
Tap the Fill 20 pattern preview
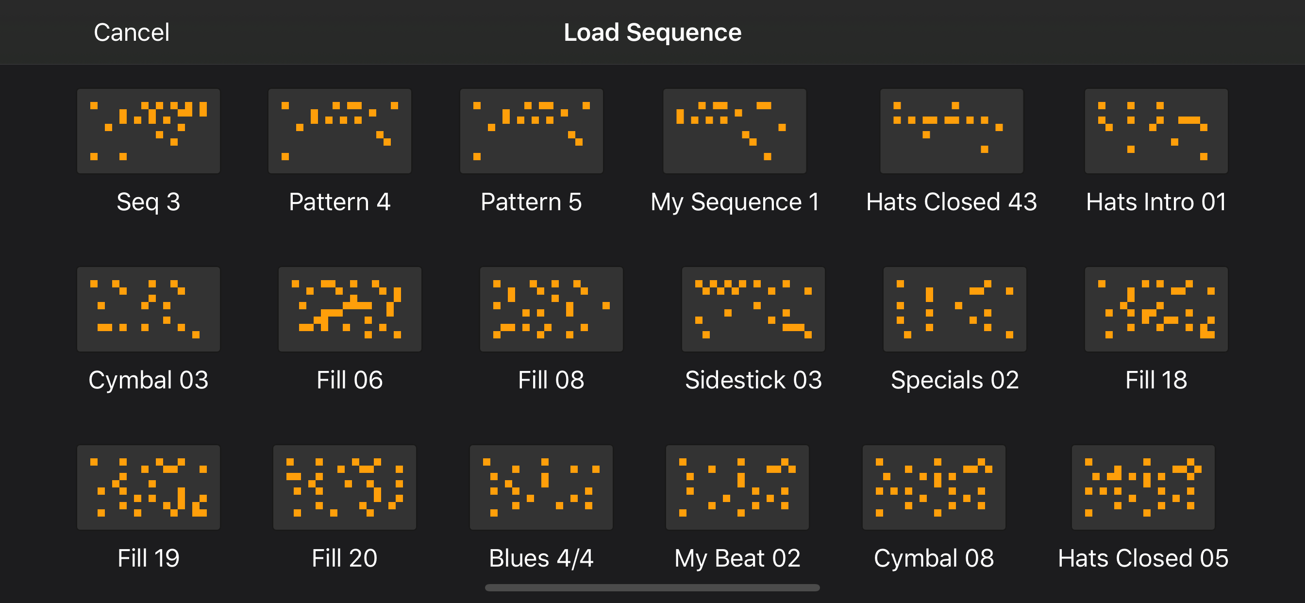pyautogui.click(x=345, y=487)
